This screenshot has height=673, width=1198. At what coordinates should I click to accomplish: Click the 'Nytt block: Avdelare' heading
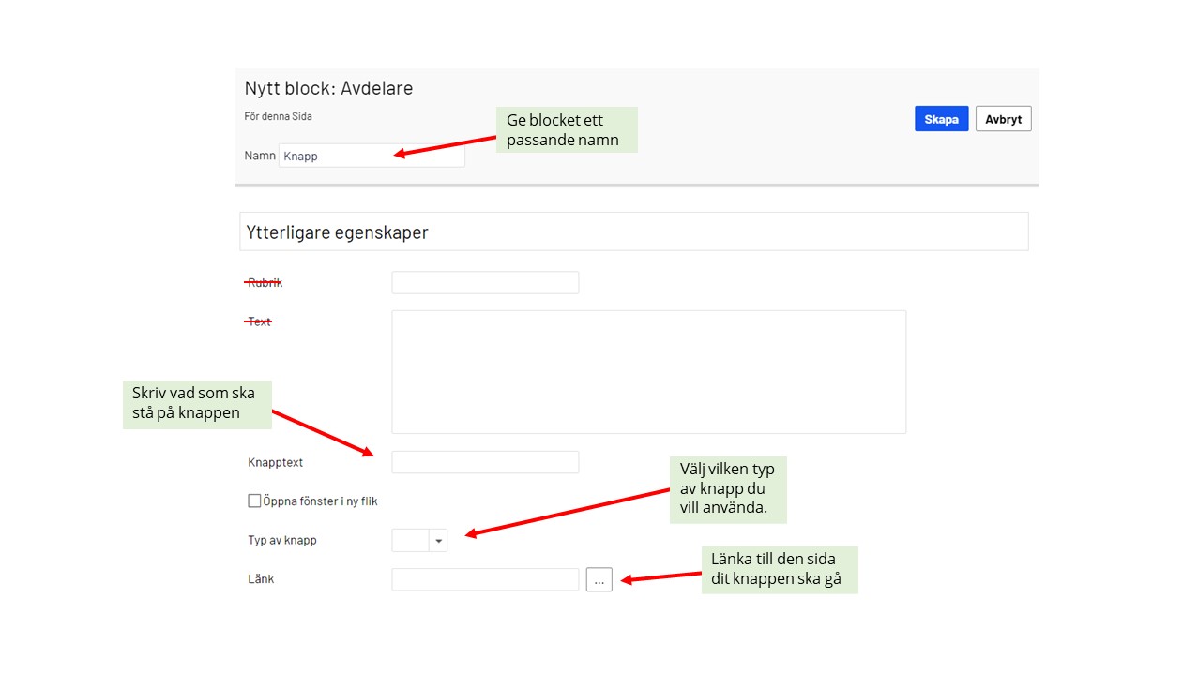[328, 88]
